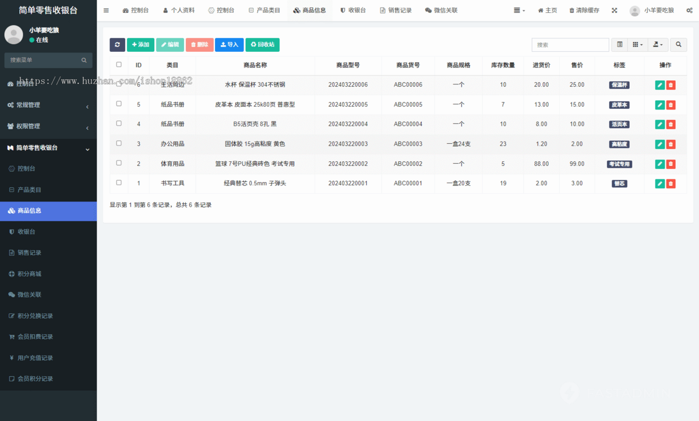Viewport: 699px width, 421px height.
Task: Open the columns grid dropdown
Action: point(637,44)
